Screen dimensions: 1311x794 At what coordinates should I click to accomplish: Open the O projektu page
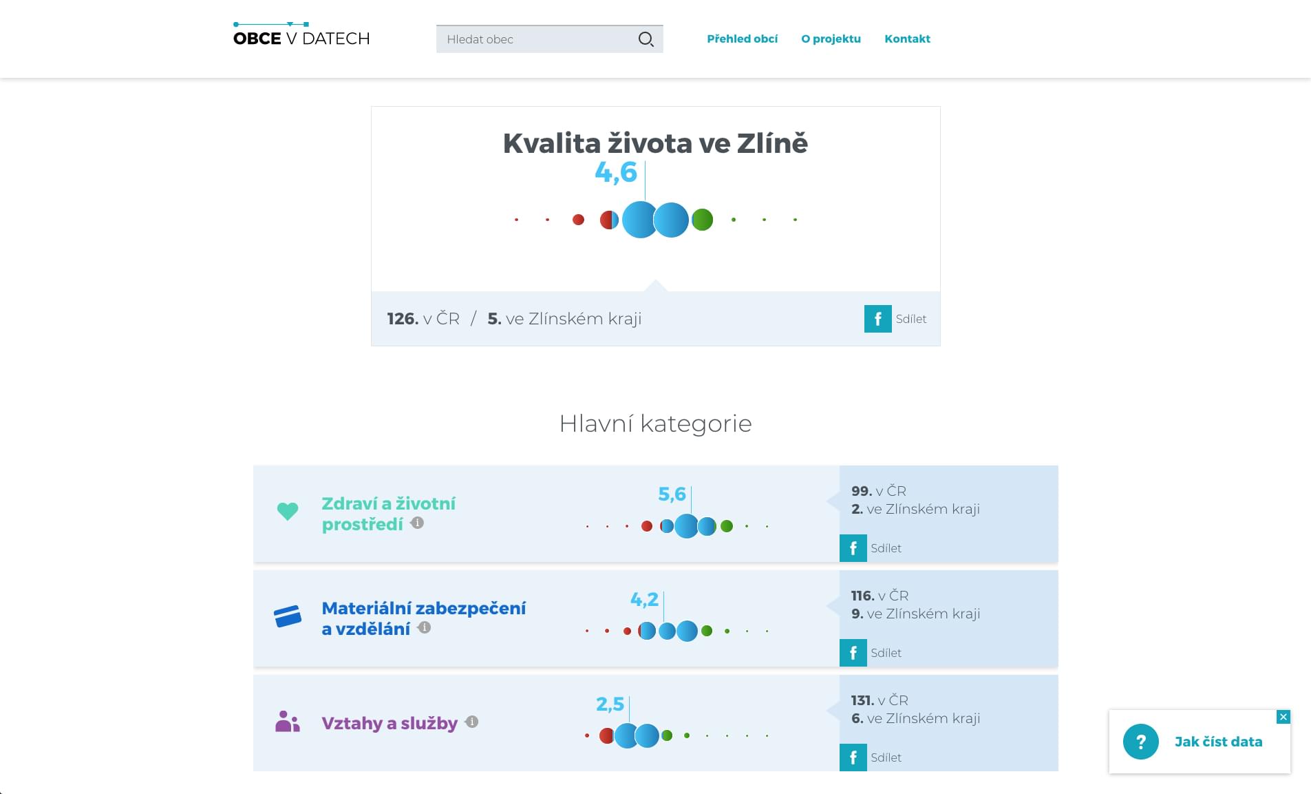[x=831, y=39]
